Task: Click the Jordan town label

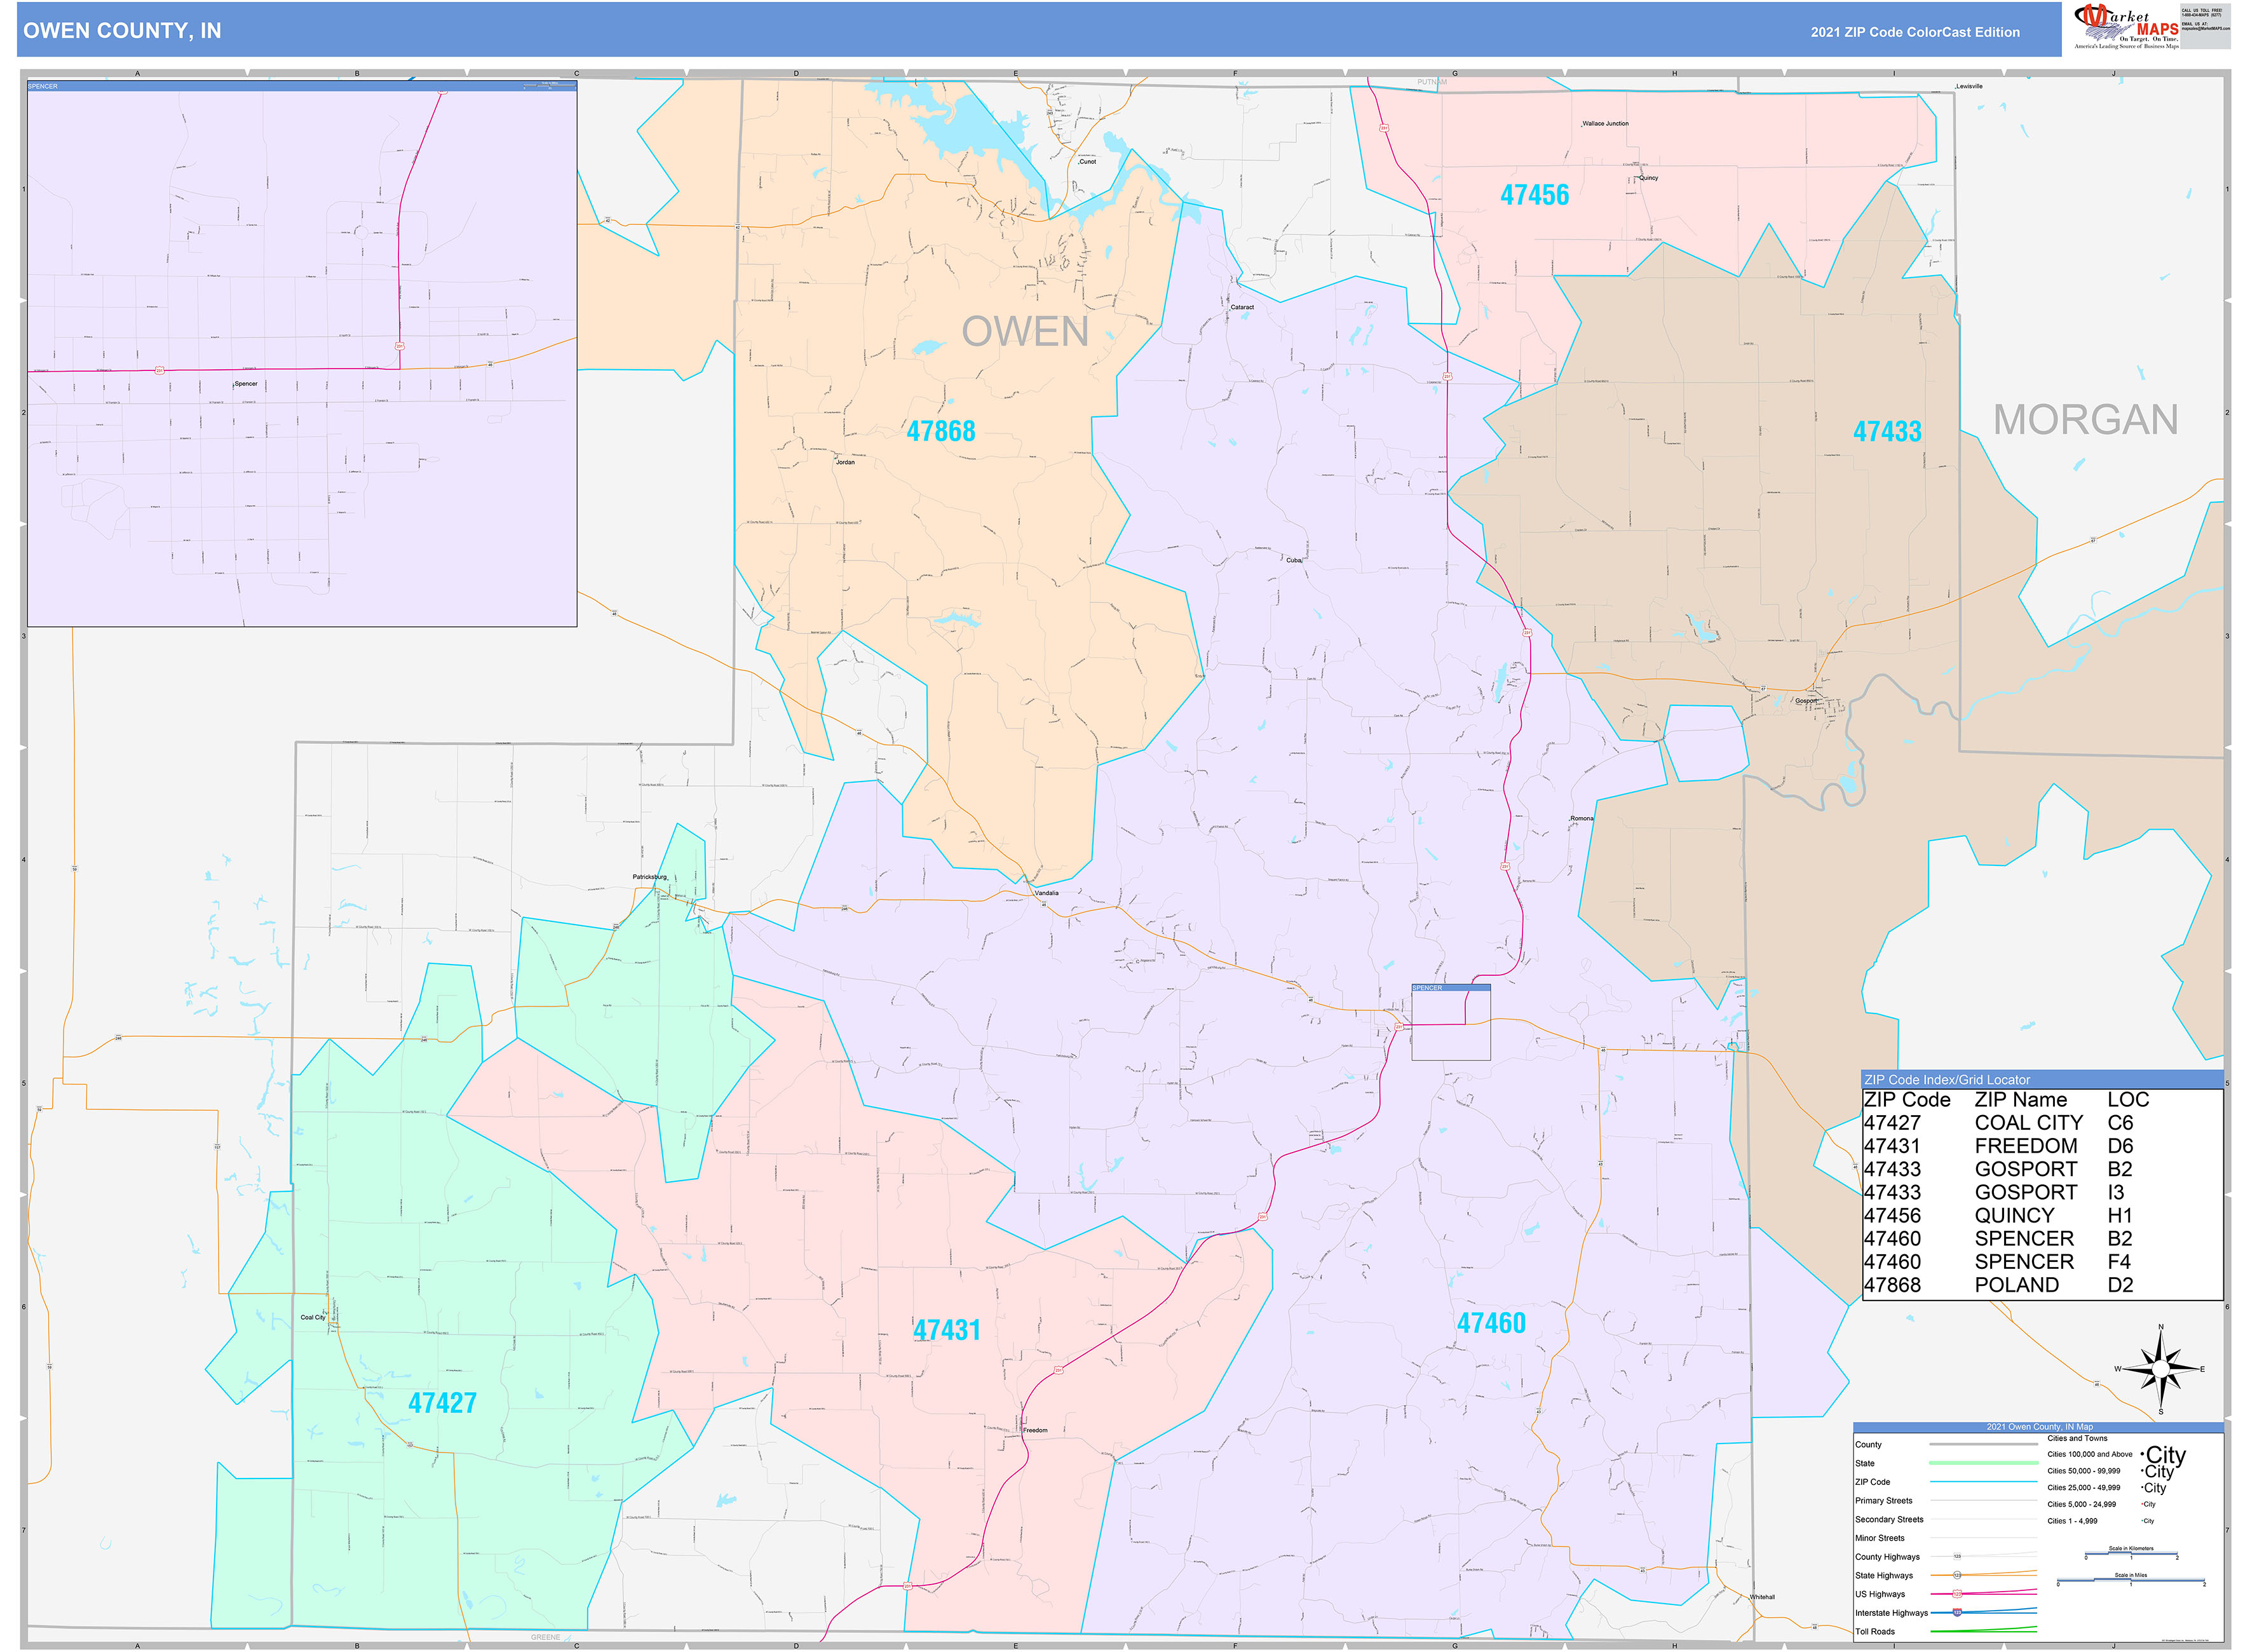Action: [845, 462]
